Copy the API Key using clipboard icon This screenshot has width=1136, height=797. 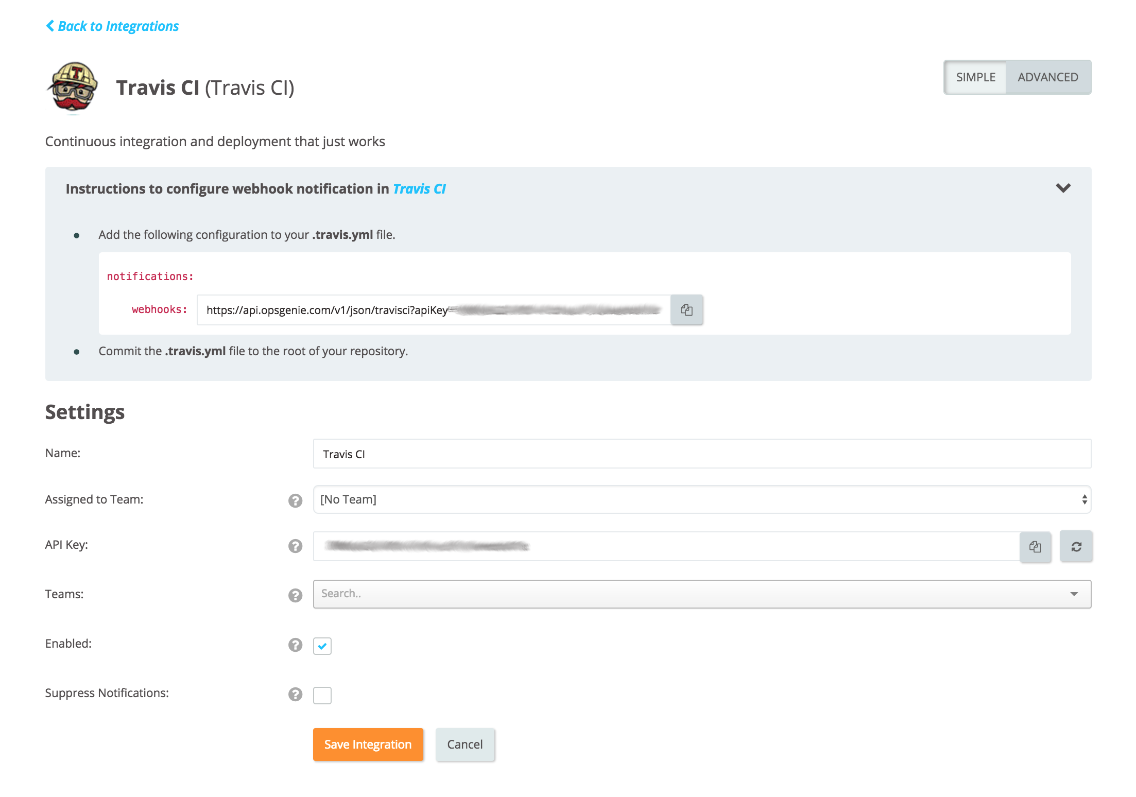[1035, 547]
